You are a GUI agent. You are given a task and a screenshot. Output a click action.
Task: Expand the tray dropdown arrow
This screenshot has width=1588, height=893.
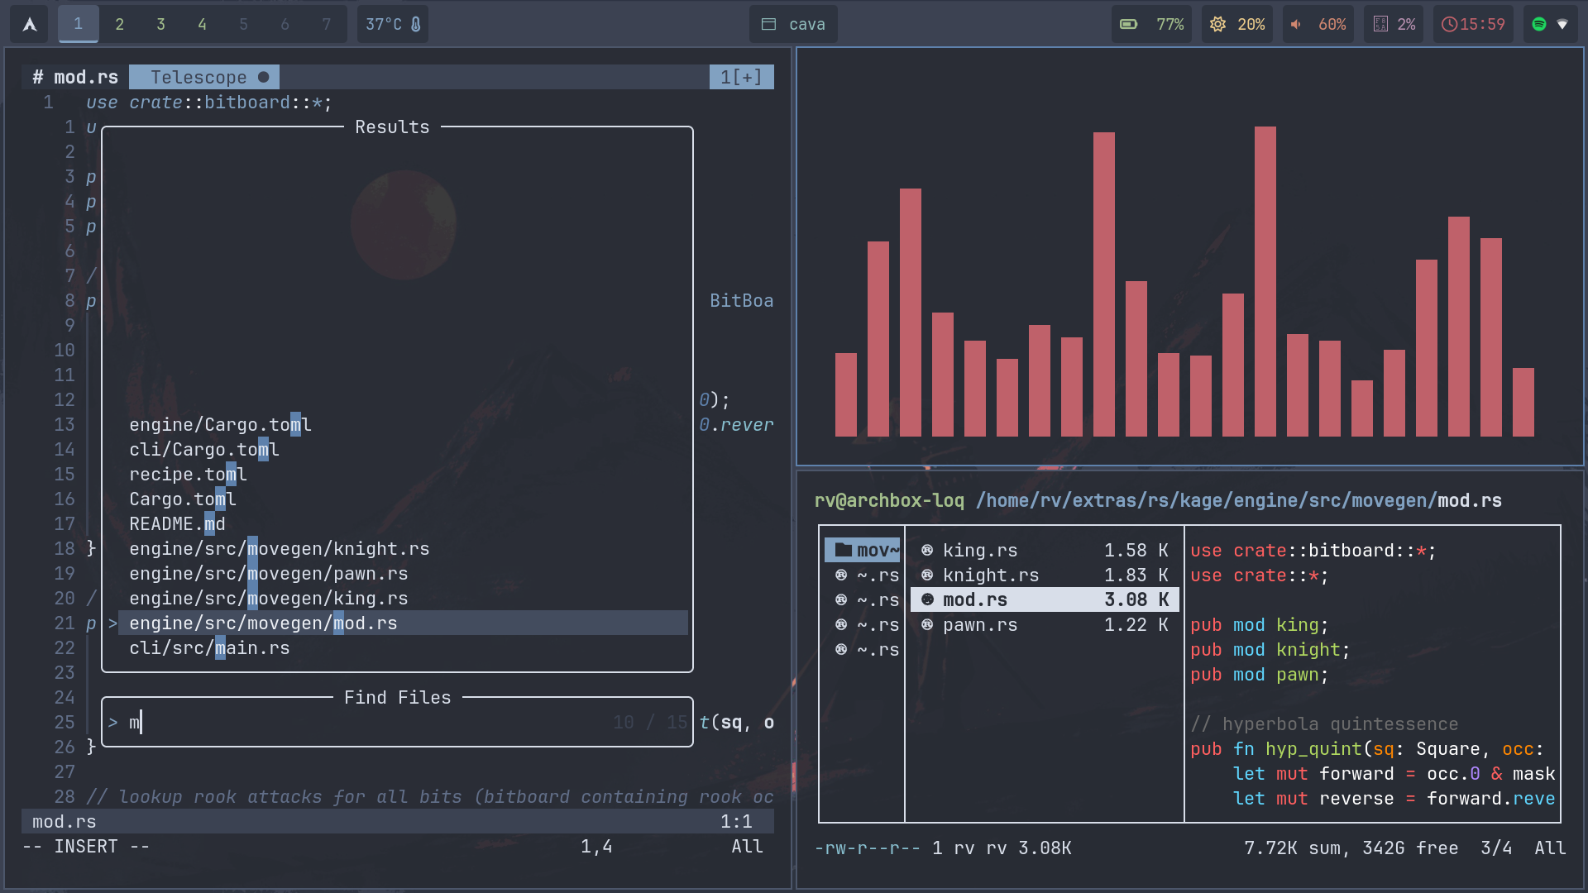pos(1562,24)
